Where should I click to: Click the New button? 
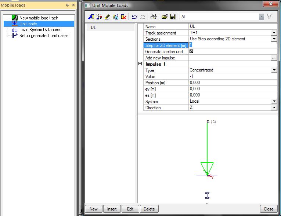[94, 209]
